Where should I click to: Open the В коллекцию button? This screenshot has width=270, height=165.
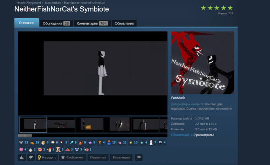click(121, 157)
